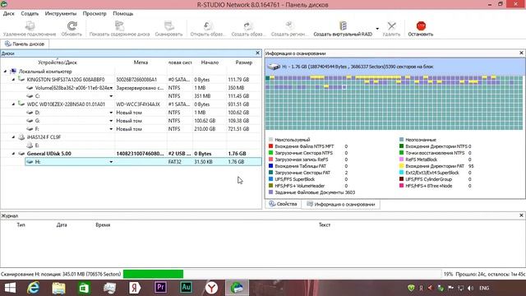Click the Начало column header
The height and width of the screenshot is (296, 526).
(x=210, y=62)
